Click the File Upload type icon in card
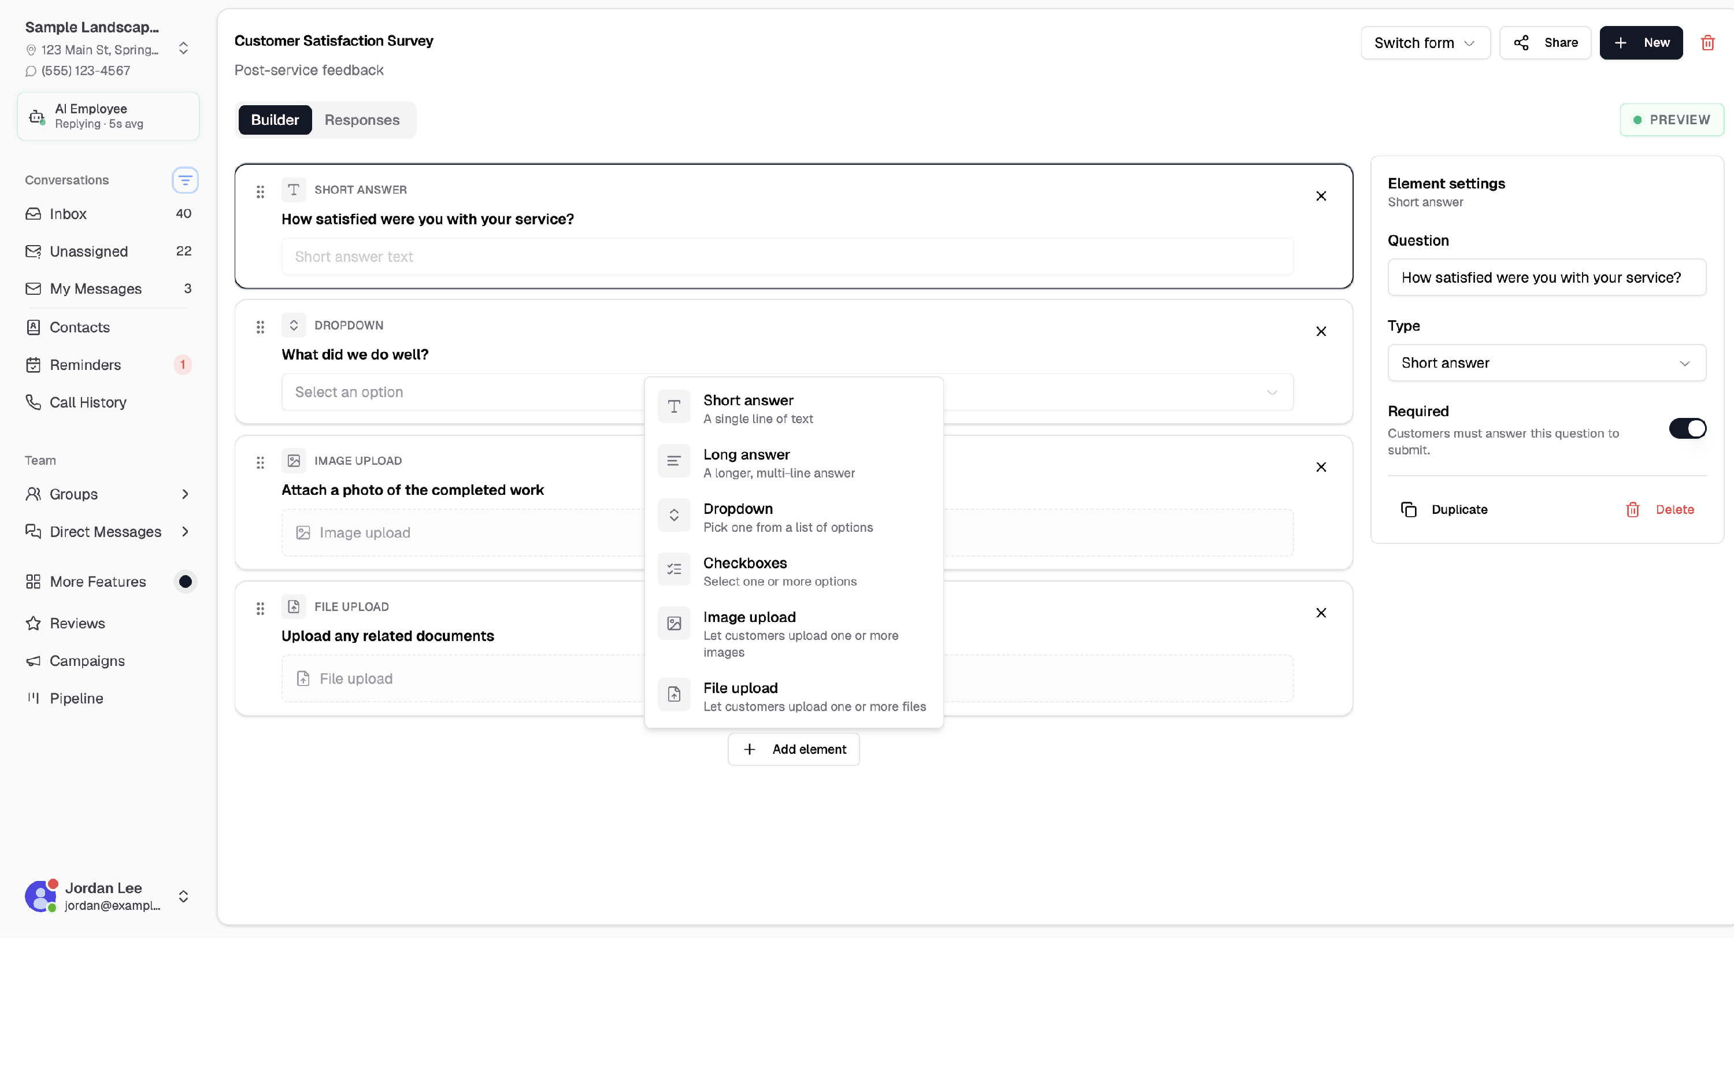 click(294, 606)
